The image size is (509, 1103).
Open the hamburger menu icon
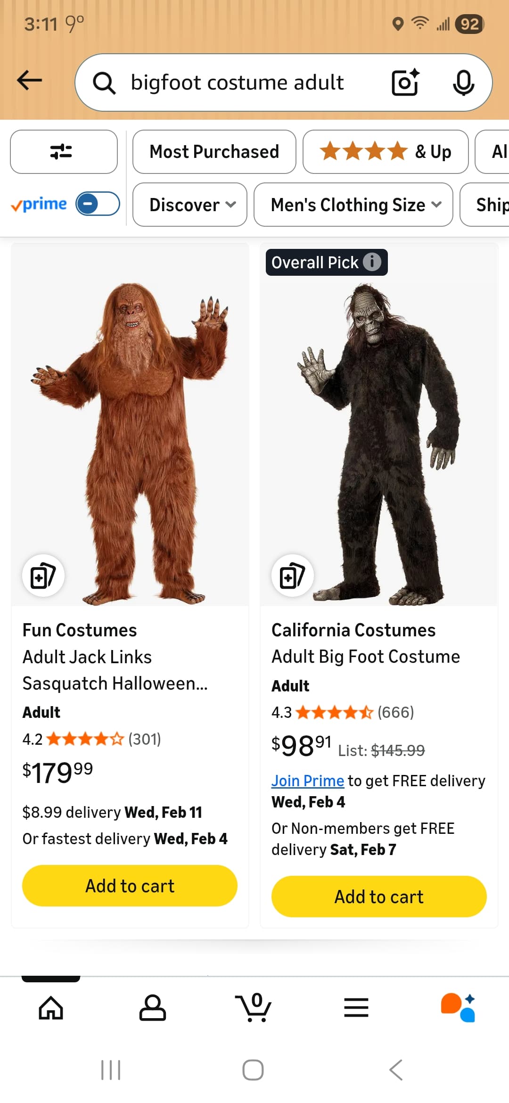click(x=356, y=1008)
